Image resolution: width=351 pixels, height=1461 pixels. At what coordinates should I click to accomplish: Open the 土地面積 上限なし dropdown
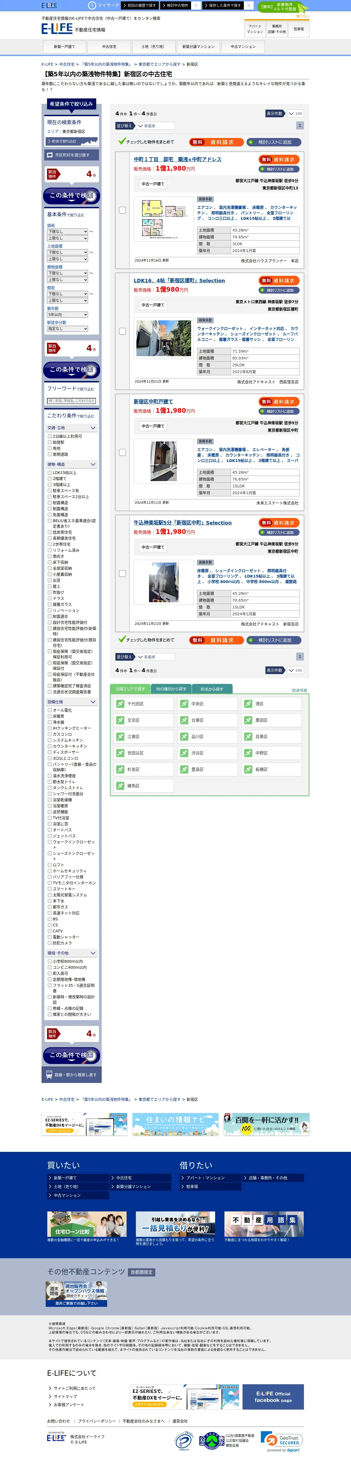pos(68,259)
